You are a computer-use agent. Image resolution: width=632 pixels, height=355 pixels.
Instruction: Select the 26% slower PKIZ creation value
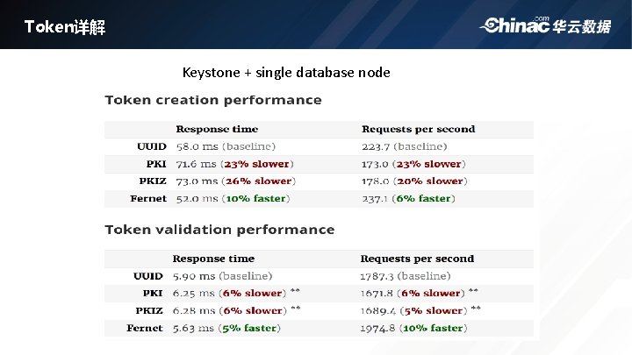click(x=258, y=181)
